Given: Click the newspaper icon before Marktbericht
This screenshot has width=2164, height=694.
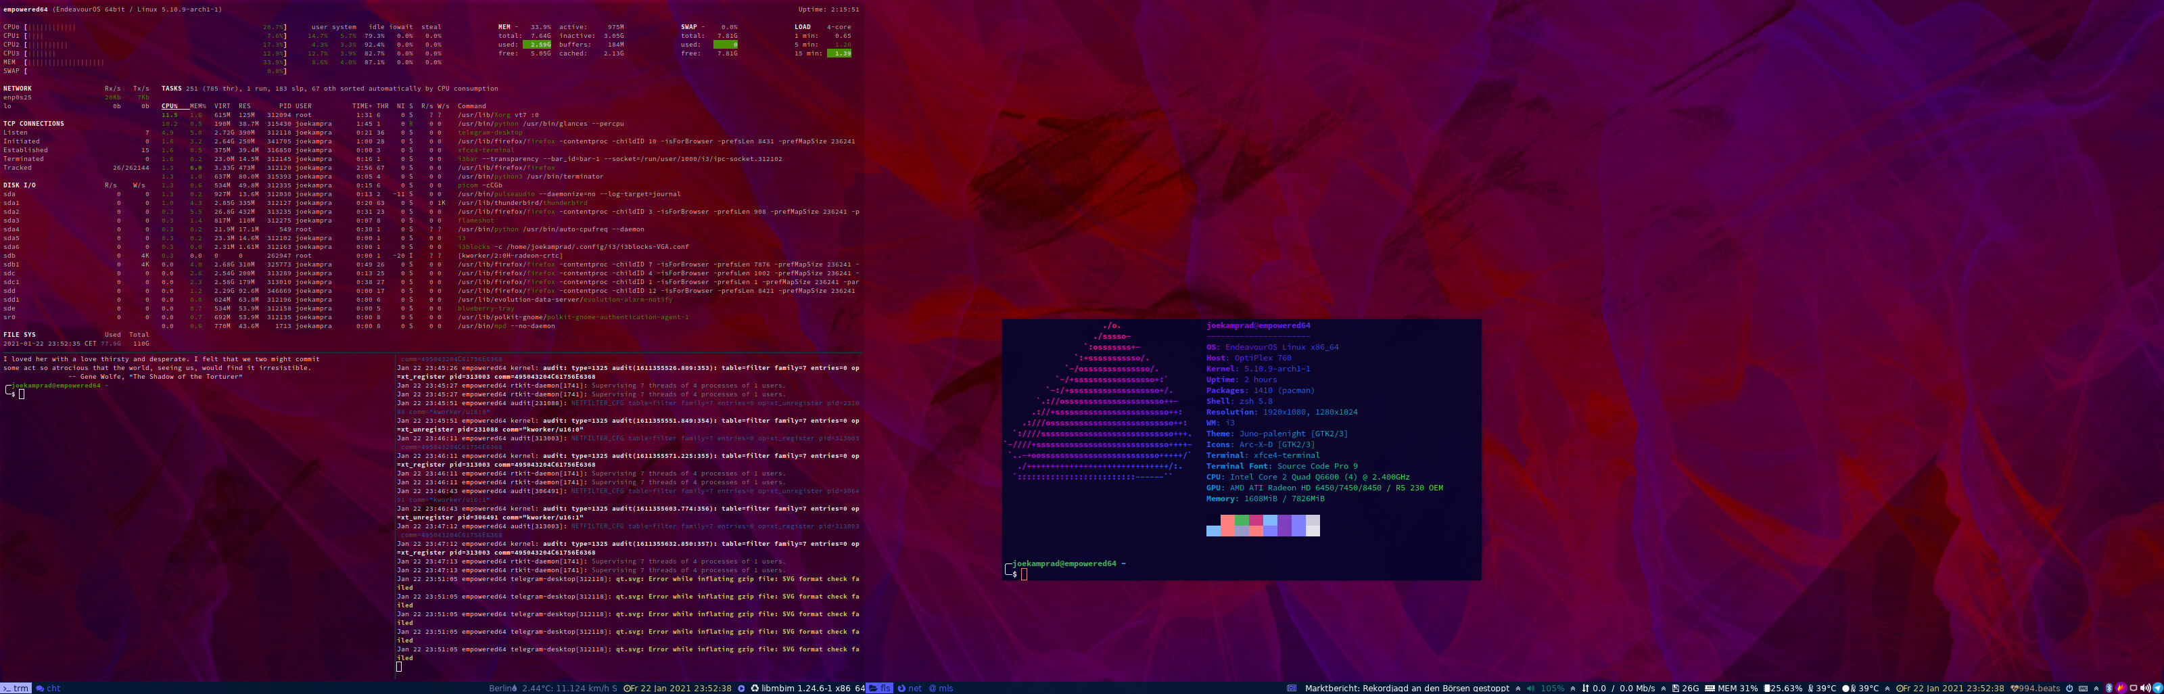Looking at the screenshot, I should (x=1292, y=688).
